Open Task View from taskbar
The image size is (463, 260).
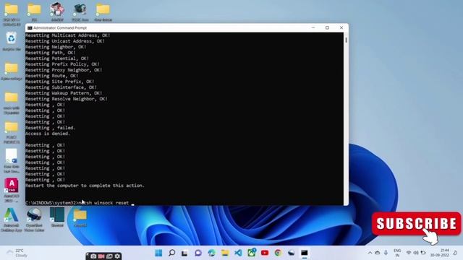click(184, 253)
